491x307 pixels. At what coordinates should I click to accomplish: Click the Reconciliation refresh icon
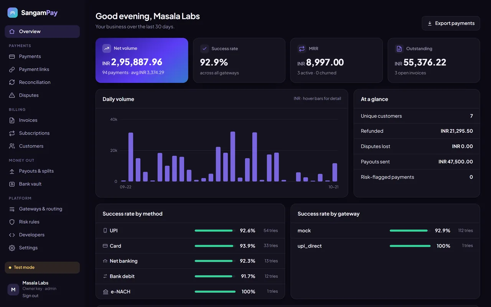pos(12,82)
